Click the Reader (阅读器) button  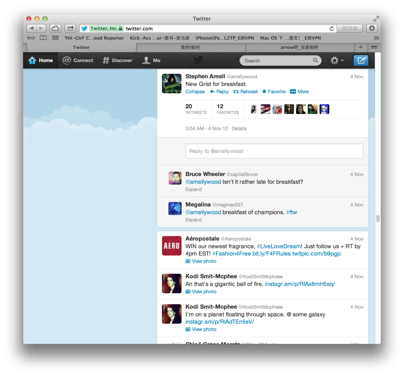click(350, 28)
